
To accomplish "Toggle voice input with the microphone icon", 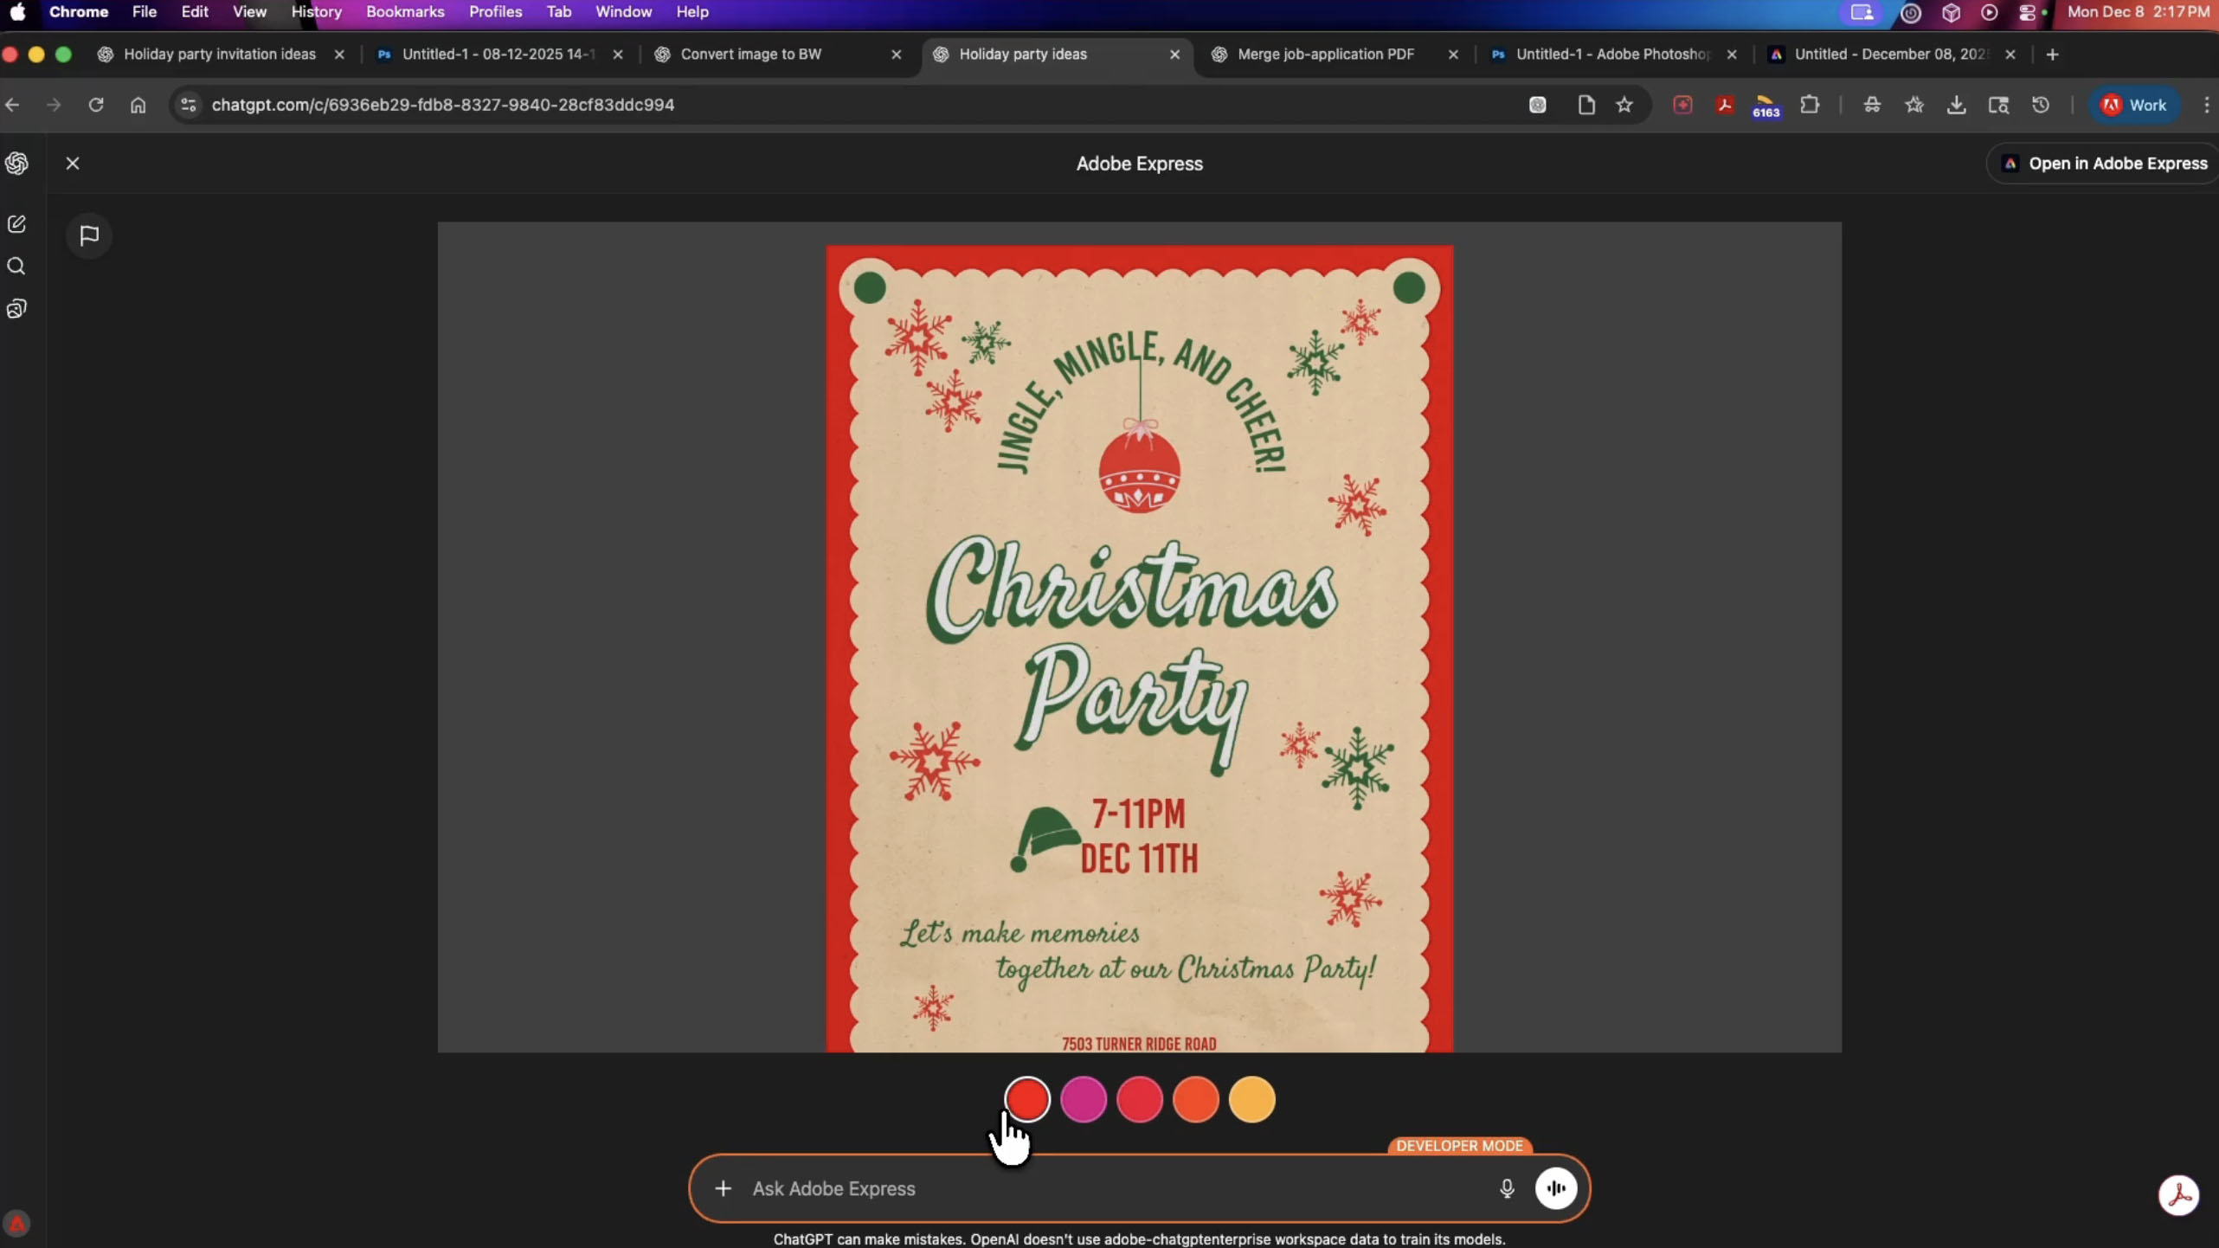I will tap(1506, 1188).
